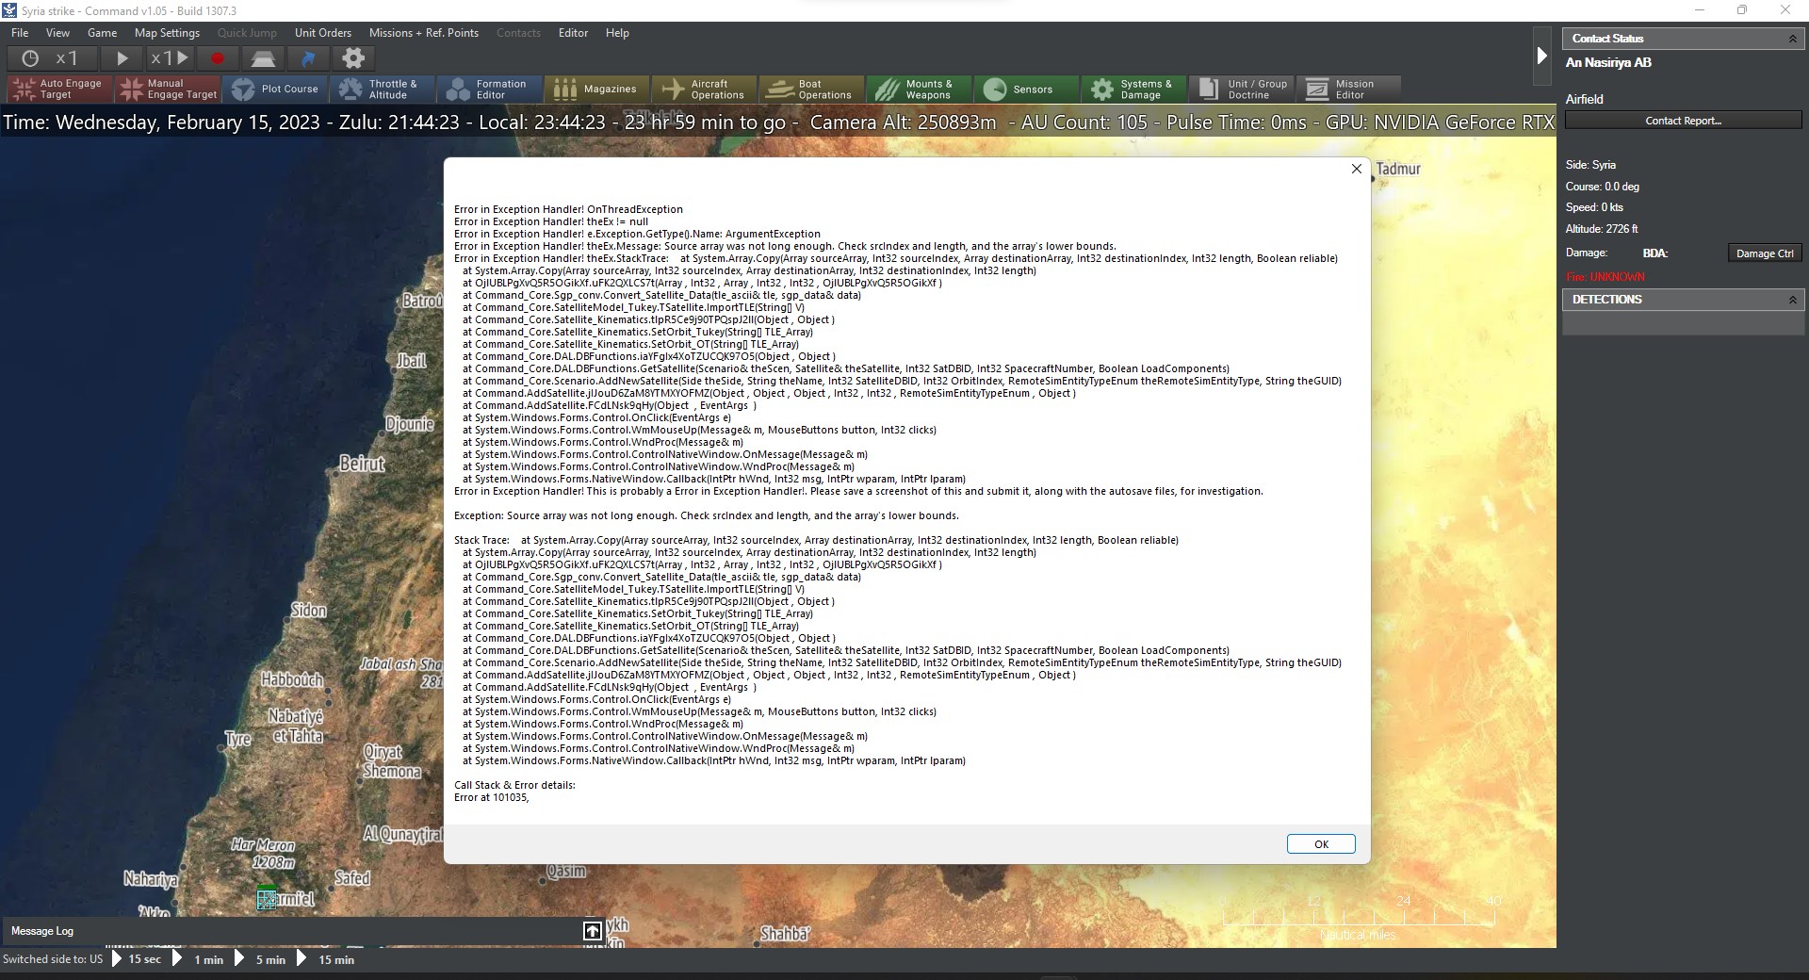Start the simulation with the play button

point(122,58)
